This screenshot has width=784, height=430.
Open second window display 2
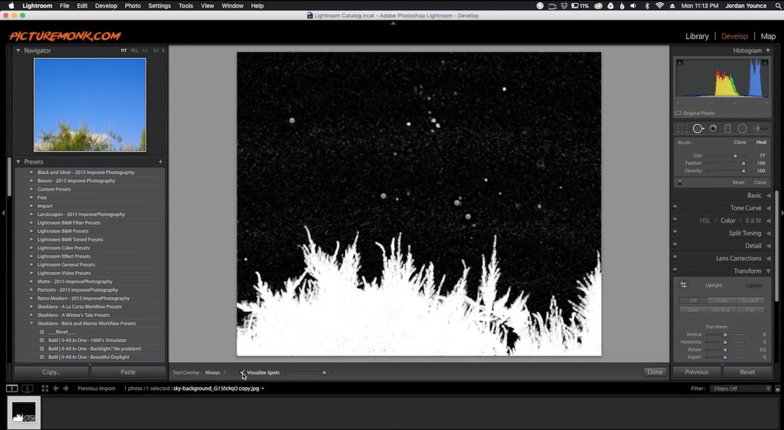click(27, 388)
